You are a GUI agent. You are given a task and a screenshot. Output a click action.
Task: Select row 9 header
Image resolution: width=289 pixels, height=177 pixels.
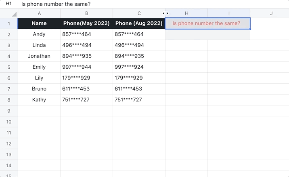point(9,111)
